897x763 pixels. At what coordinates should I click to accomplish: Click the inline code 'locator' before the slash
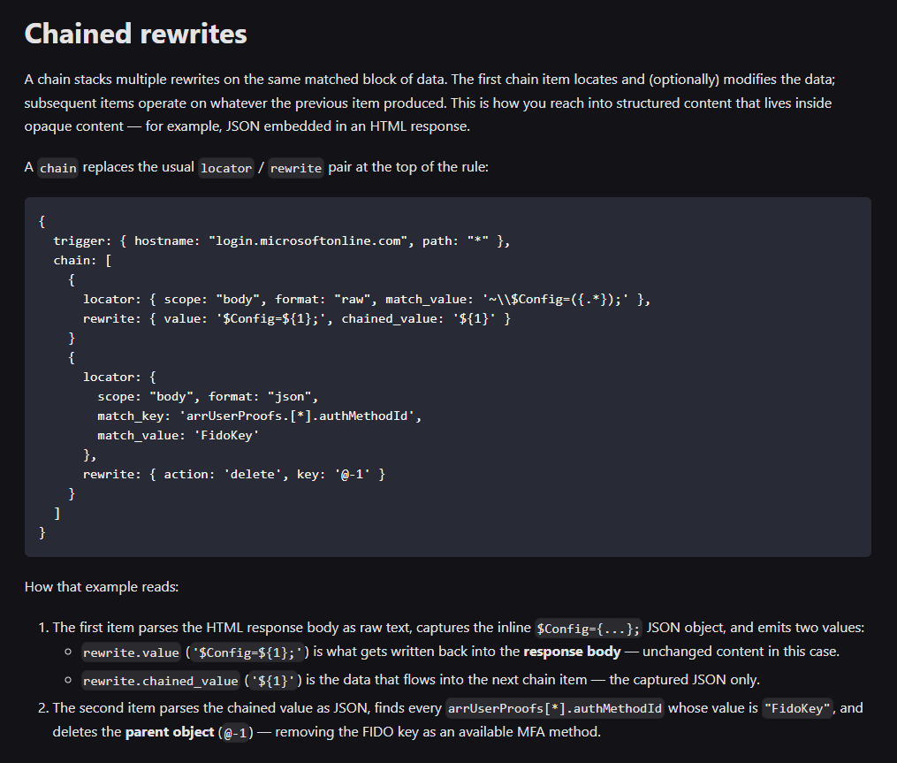tap(226, 168)
